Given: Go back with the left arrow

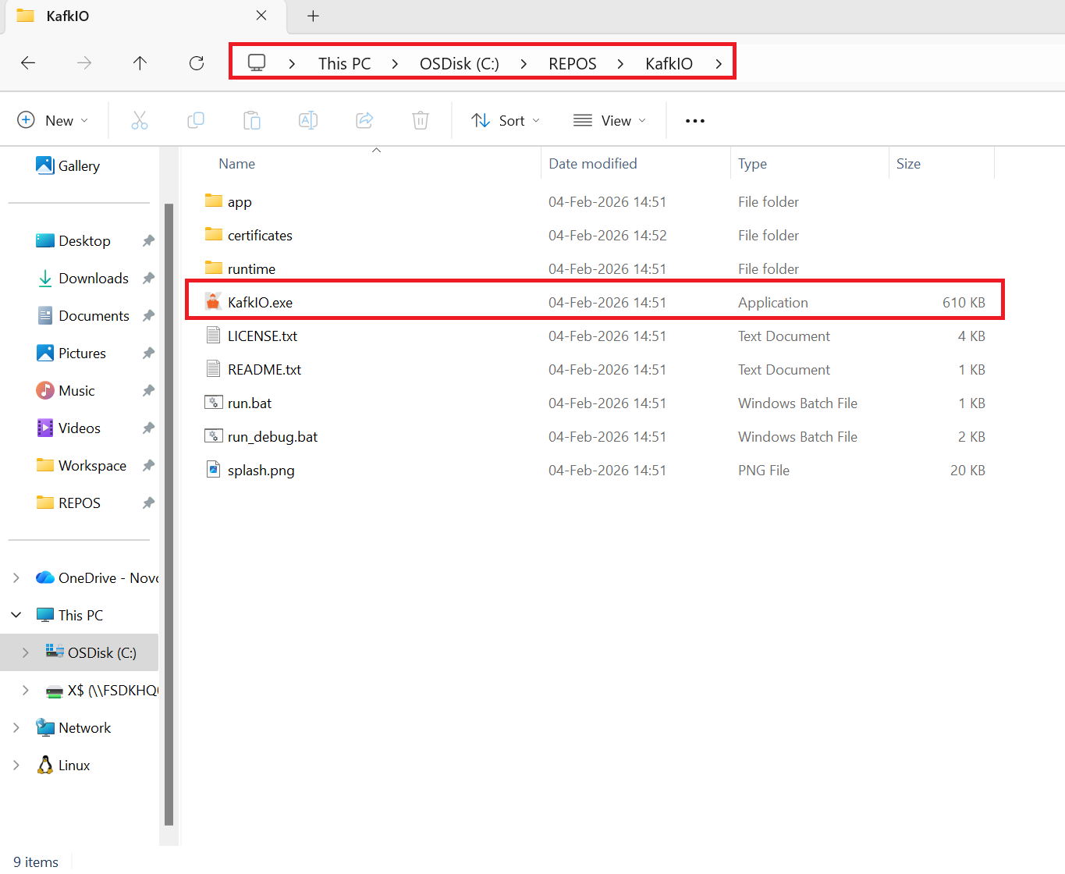Looking at the screenshot, I should tap(28, 63).
